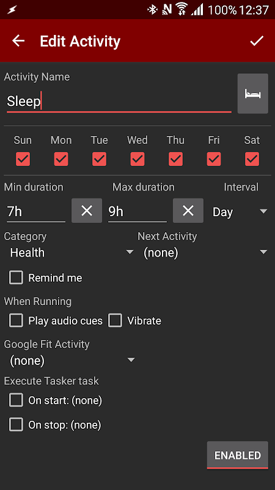Toggle the ENABLED button

pos(238,455)
